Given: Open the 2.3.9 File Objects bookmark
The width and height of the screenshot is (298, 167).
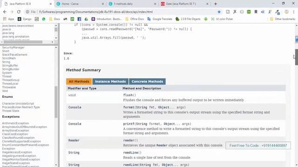Looking at the screenshot, I should click(188, 19).
